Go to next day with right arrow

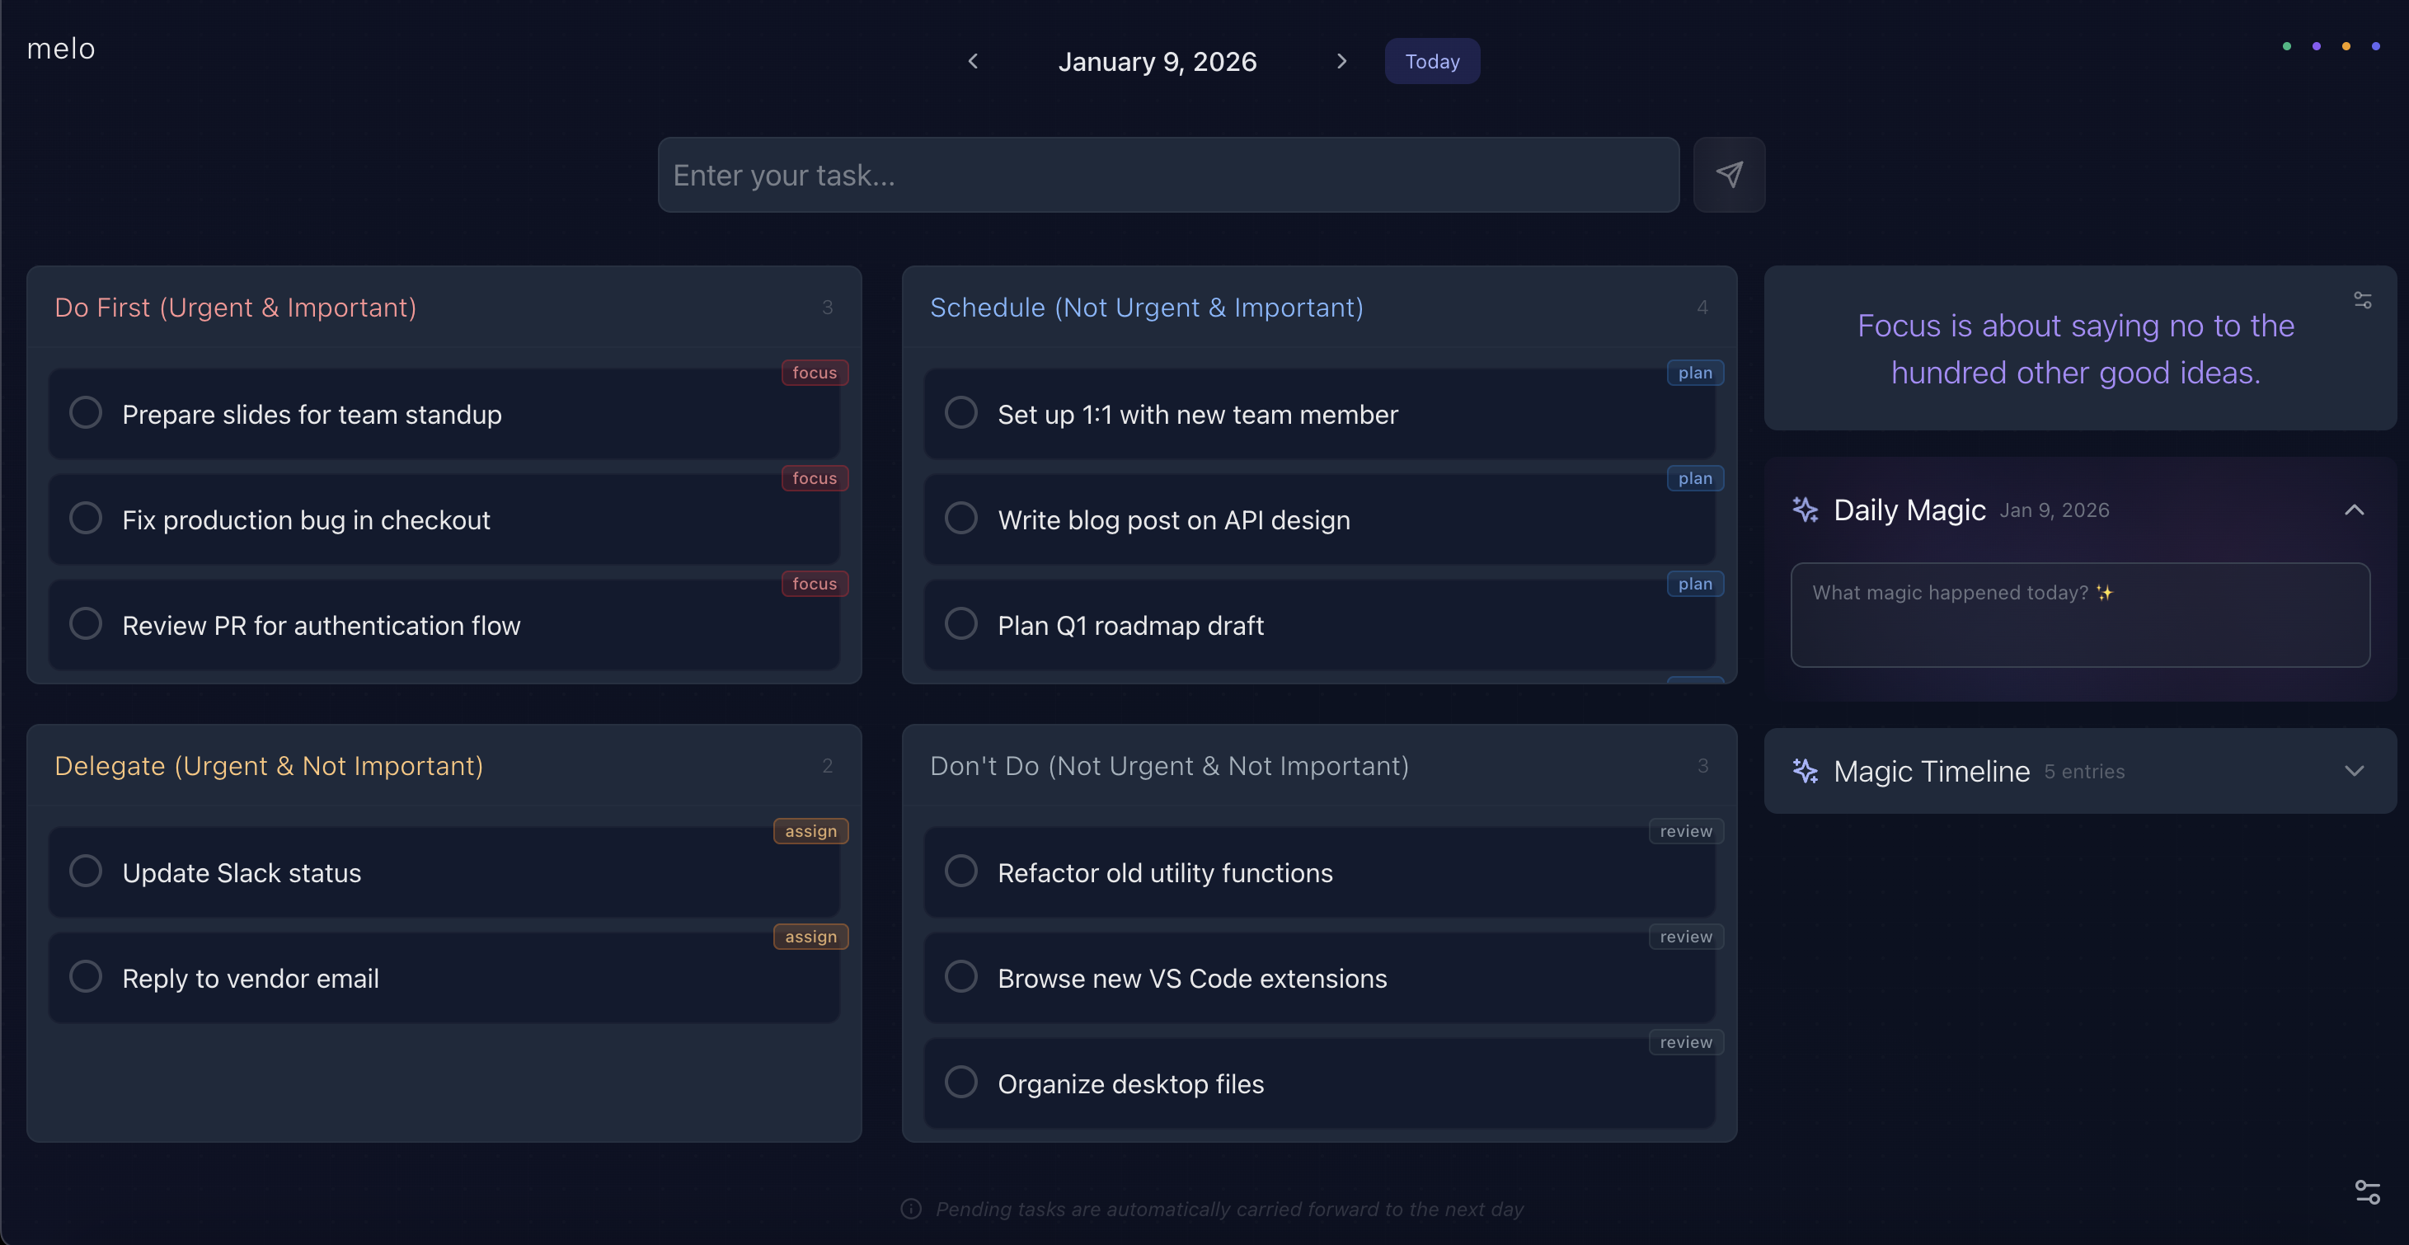[x=1341, y=61]
